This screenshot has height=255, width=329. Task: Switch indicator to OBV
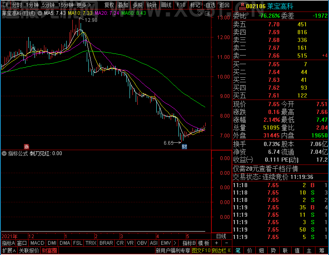pos(142,243)
